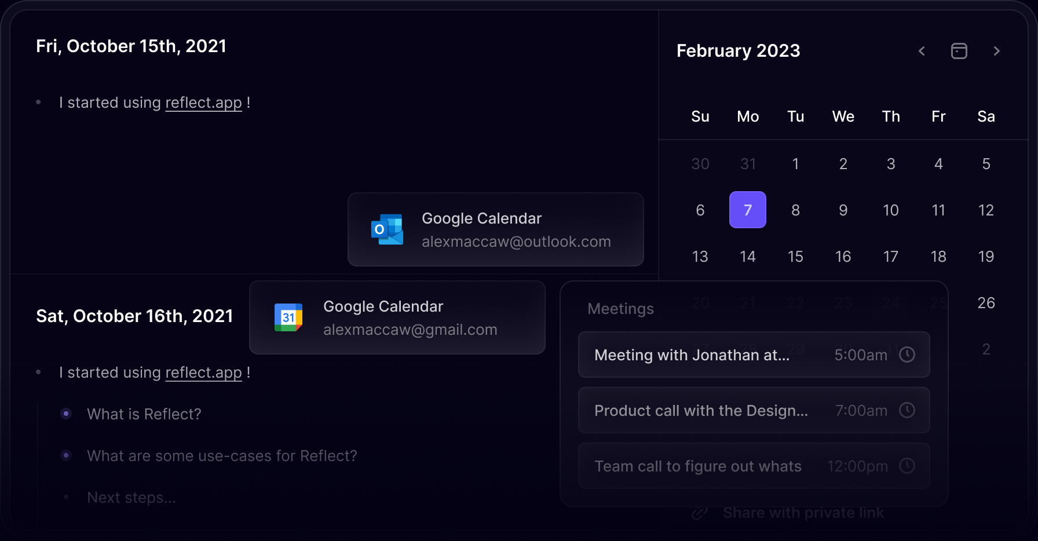This screenshot has height=541, width=1038.
Task: Click the bullet before the October 15th note
Action: [x=39, y=102]
